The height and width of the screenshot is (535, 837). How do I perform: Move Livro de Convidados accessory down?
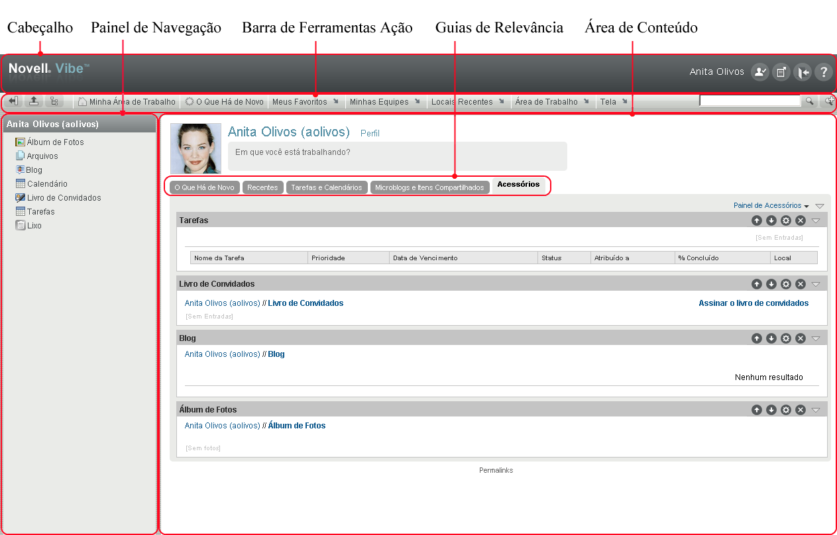coord(771,284)
